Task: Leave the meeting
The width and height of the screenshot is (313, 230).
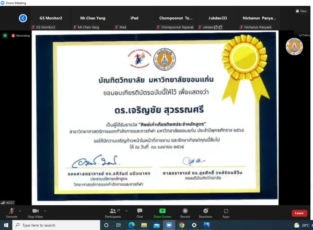Action: coord(299,213)
